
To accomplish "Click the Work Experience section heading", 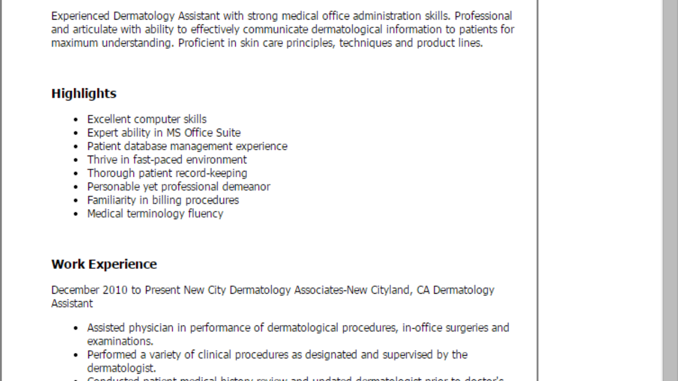I will (104, 264).
